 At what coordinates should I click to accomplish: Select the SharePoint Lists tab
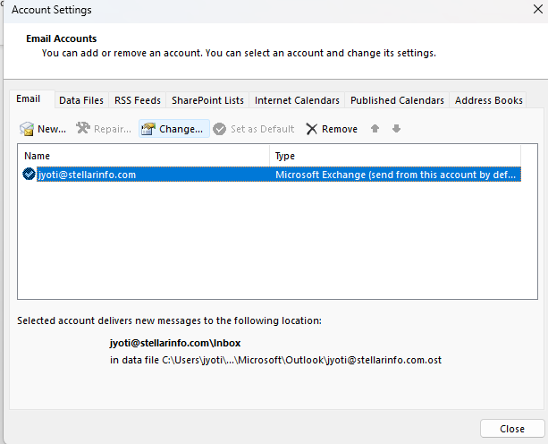click(207, 100)
